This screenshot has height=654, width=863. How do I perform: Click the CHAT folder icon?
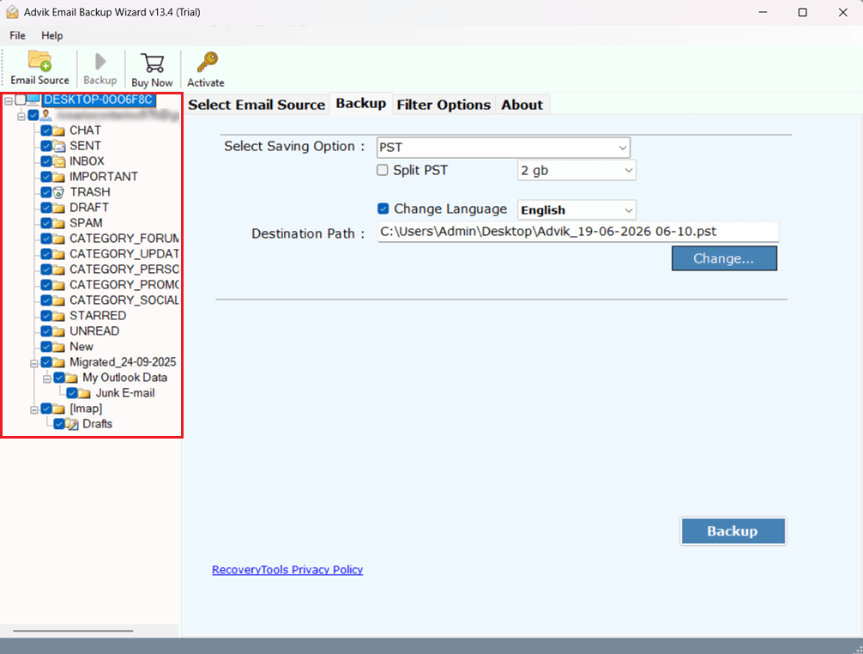pyautogui.click(x=59, y=131)
